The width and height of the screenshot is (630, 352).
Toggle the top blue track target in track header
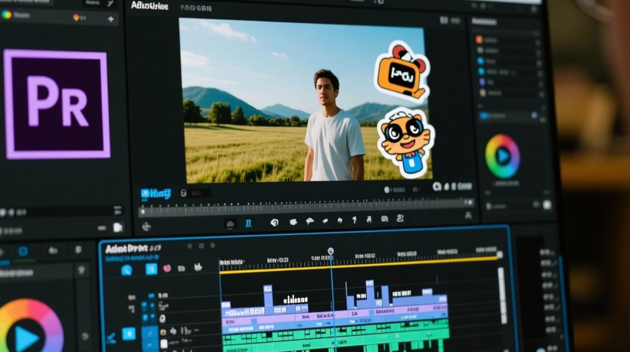click(x=151, y=296)
